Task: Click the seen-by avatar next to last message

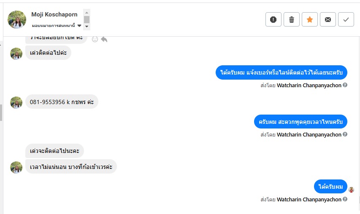Action: pyautogui.click(x=351, y=190)
